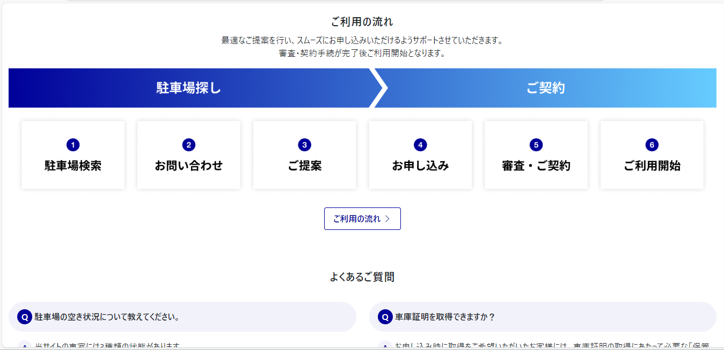Click the number 1 circle badge
Image resolution: width=724 pixels, height=350 pixels.
[73, 145]
